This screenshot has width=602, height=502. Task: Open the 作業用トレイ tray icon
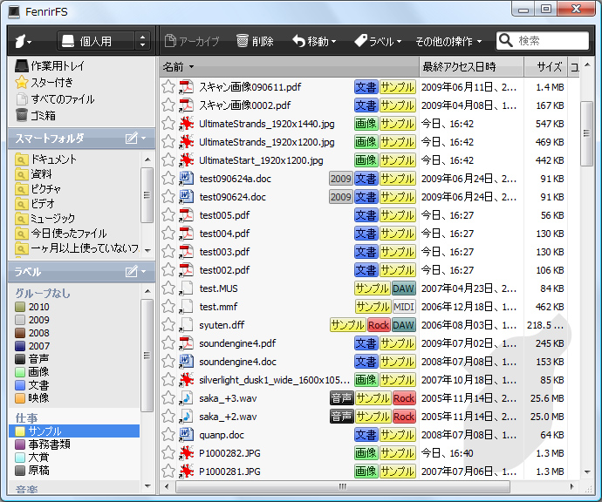[x=22, y=66]
